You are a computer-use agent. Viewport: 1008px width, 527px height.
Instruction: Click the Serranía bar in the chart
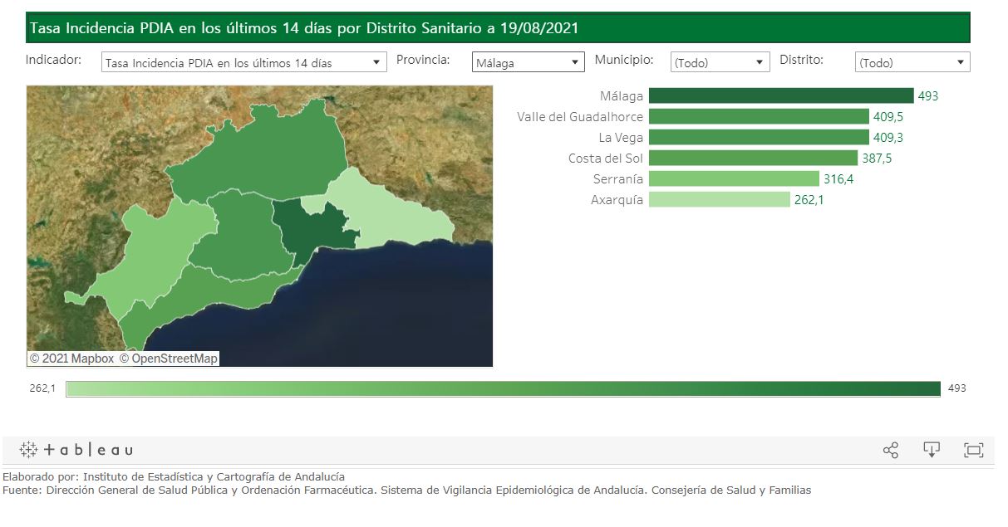click(x=734, y=178)
